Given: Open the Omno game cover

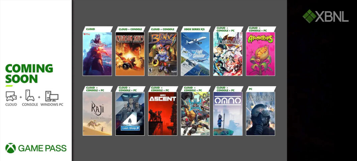Looking at the screenshot, I should pyautogui.click(x=228, y=114).
